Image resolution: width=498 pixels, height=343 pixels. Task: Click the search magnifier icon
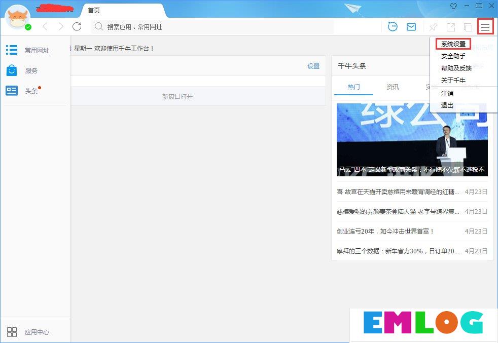[99, 27]
